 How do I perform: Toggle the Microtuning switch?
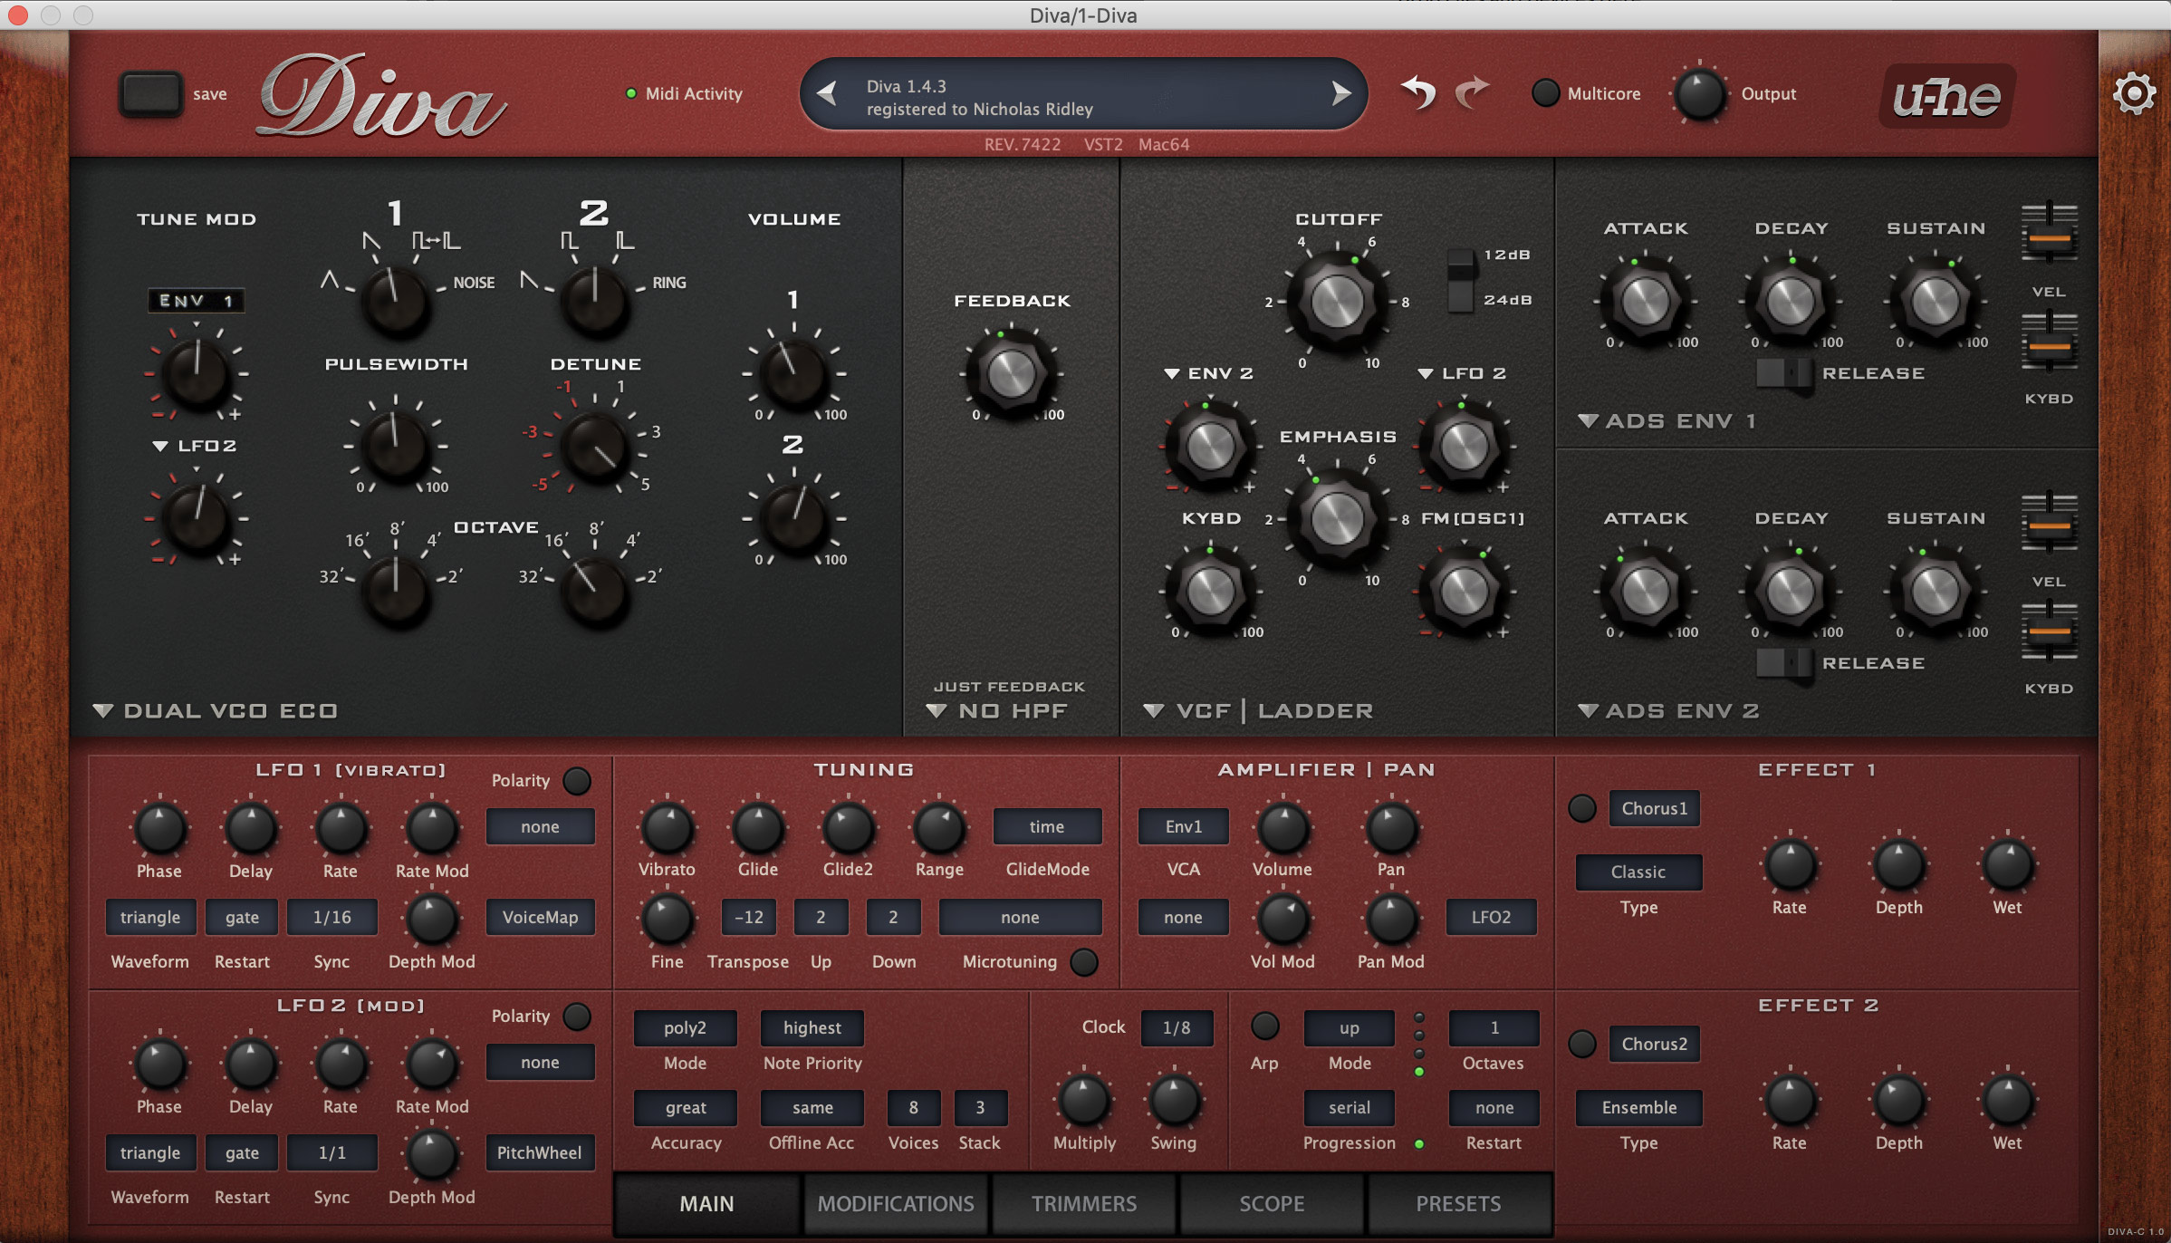coord(1084,961)
